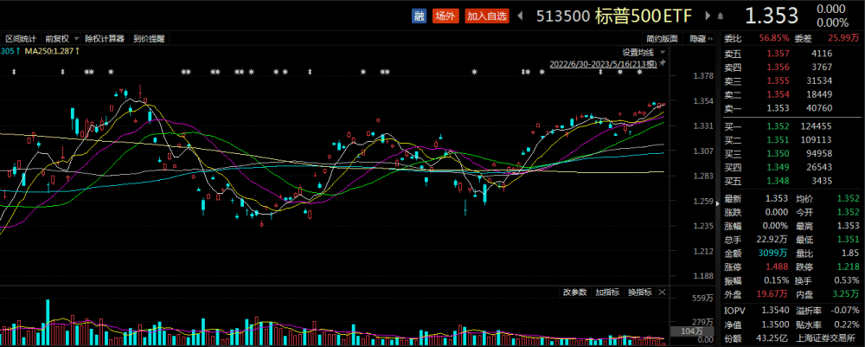Click the 改参数 change parameters button

pos(575,292)
